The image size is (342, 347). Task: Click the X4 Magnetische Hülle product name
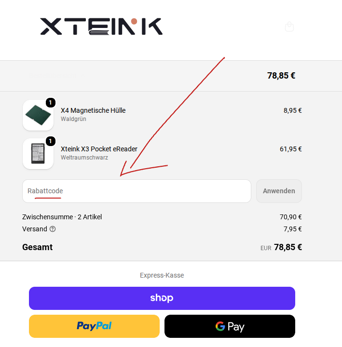click(93, 110)
